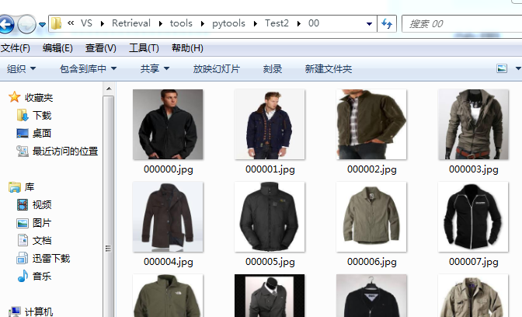
Task: Select 计算机 in navigation pane
Action: [39, 312]
